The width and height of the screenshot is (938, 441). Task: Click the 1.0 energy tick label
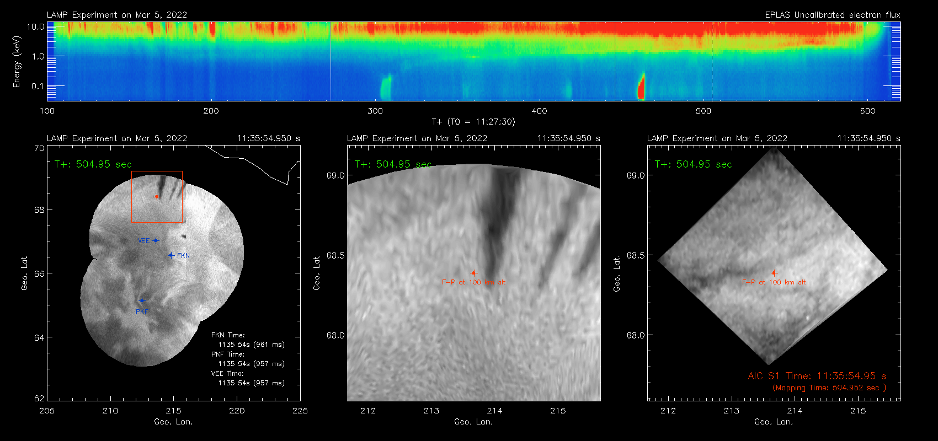[38, 56]
